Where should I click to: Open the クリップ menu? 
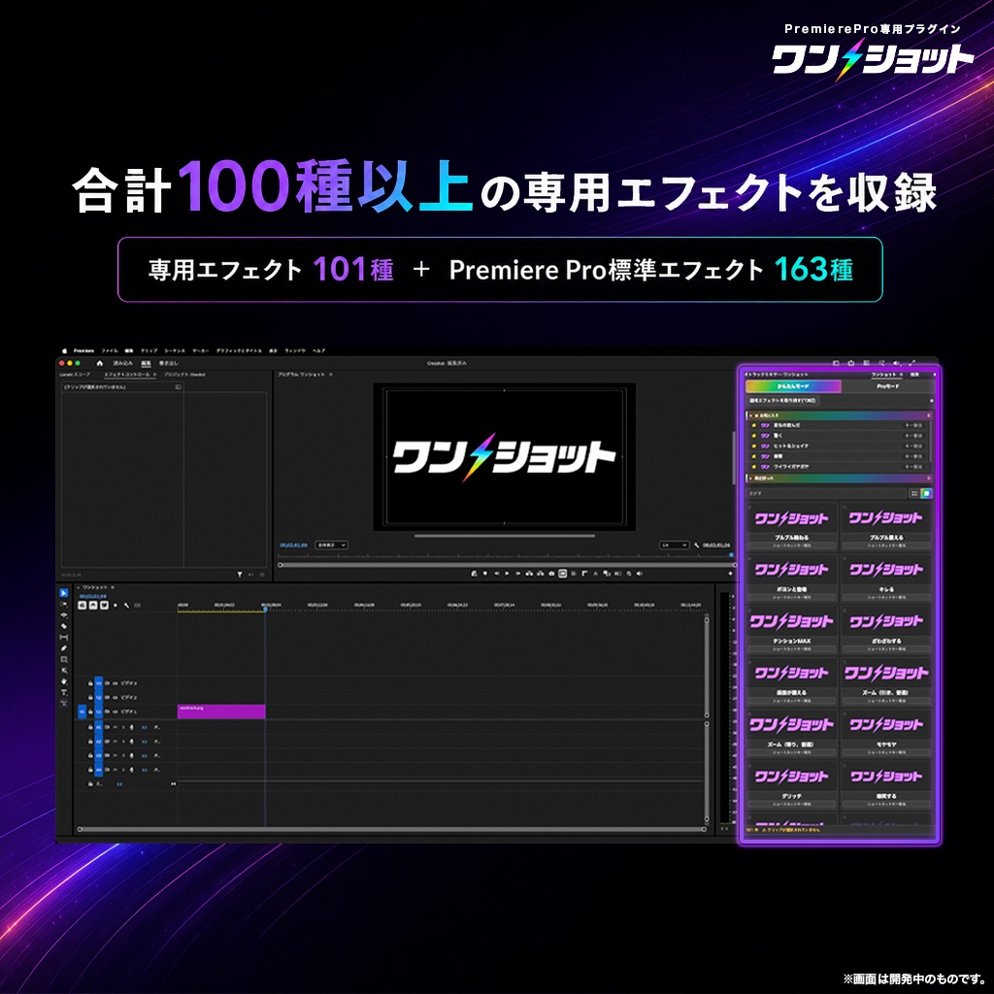click(149, 350)
